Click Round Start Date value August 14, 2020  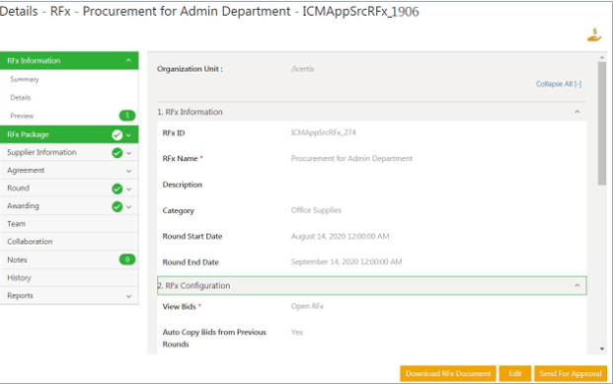point(341,236)
